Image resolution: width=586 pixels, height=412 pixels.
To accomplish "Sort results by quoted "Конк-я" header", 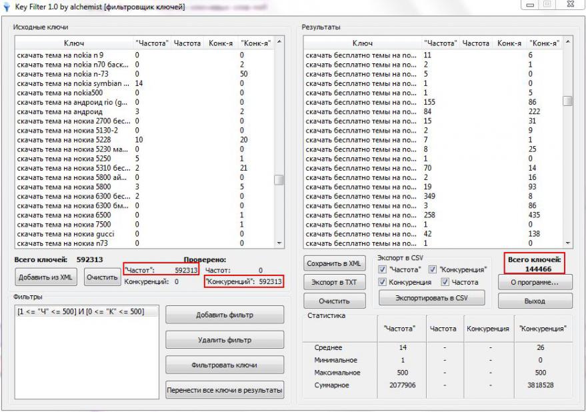I will (x=544, y=43).
